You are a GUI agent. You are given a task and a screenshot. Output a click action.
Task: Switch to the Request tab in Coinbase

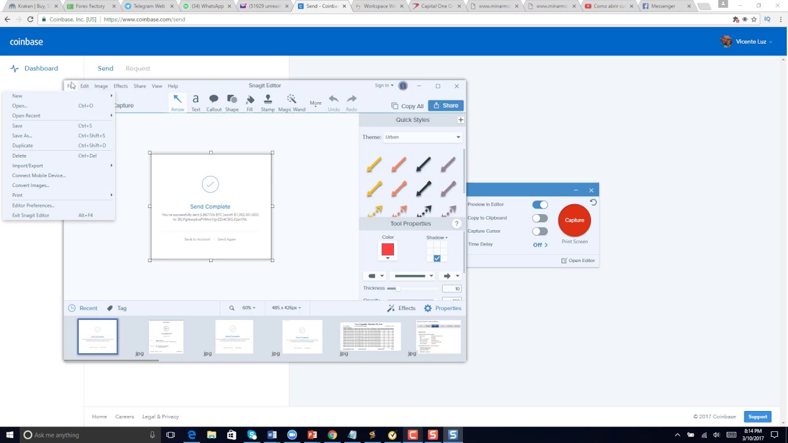tap(138, 68)
